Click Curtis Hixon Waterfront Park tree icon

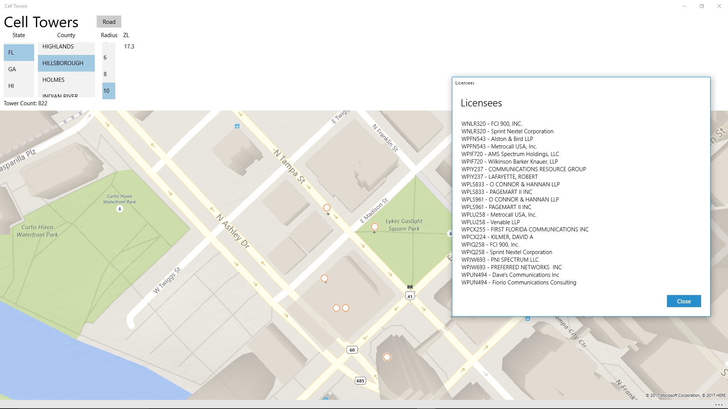pos(119,209)
